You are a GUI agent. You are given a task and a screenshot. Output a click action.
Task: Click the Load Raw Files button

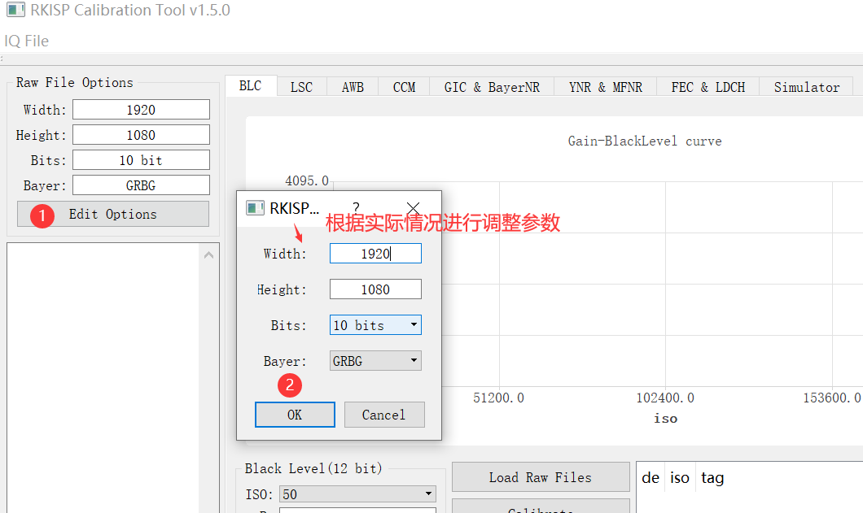(541, 476)
